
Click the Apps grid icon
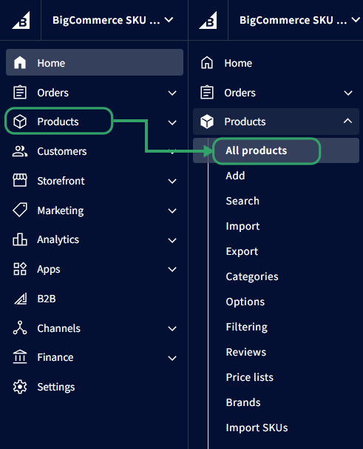pos(20,269)
